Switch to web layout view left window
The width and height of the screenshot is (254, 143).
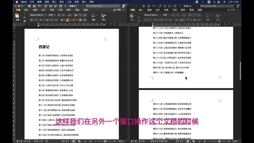click(79, 141)
